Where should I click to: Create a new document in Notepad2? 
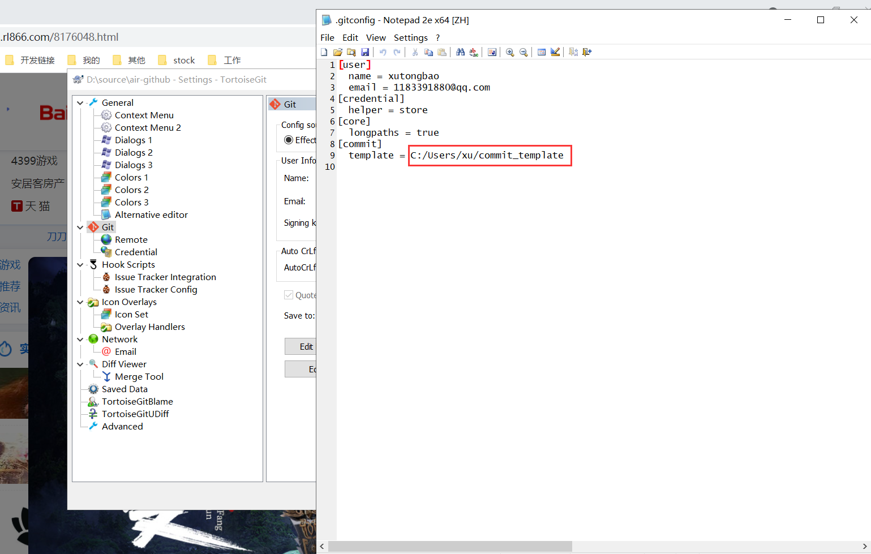click(324, 52)
